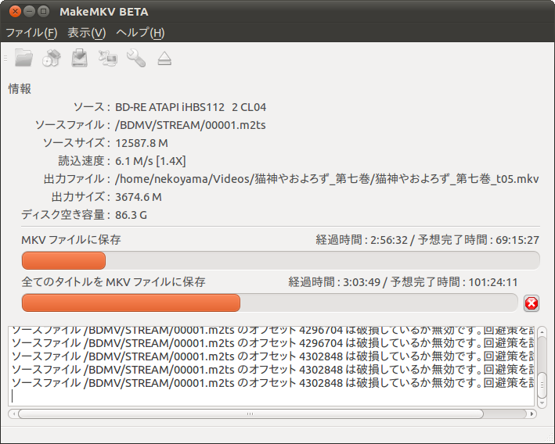Click the horizontal scrollbar right arrow

click(532, 414)
